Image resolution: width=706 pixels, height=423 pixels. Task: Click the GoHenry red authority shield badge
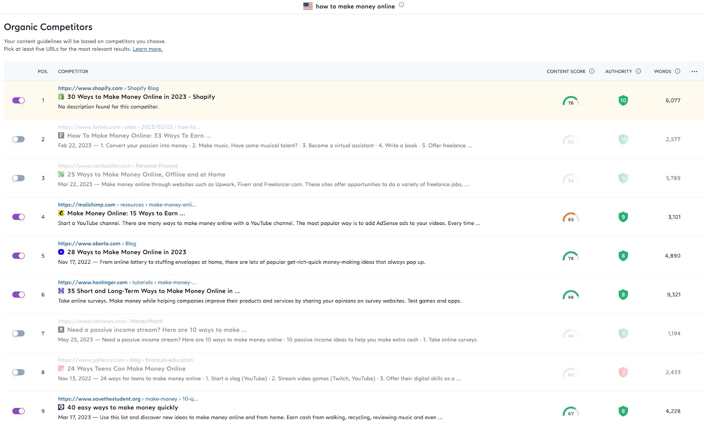point(623,372)
